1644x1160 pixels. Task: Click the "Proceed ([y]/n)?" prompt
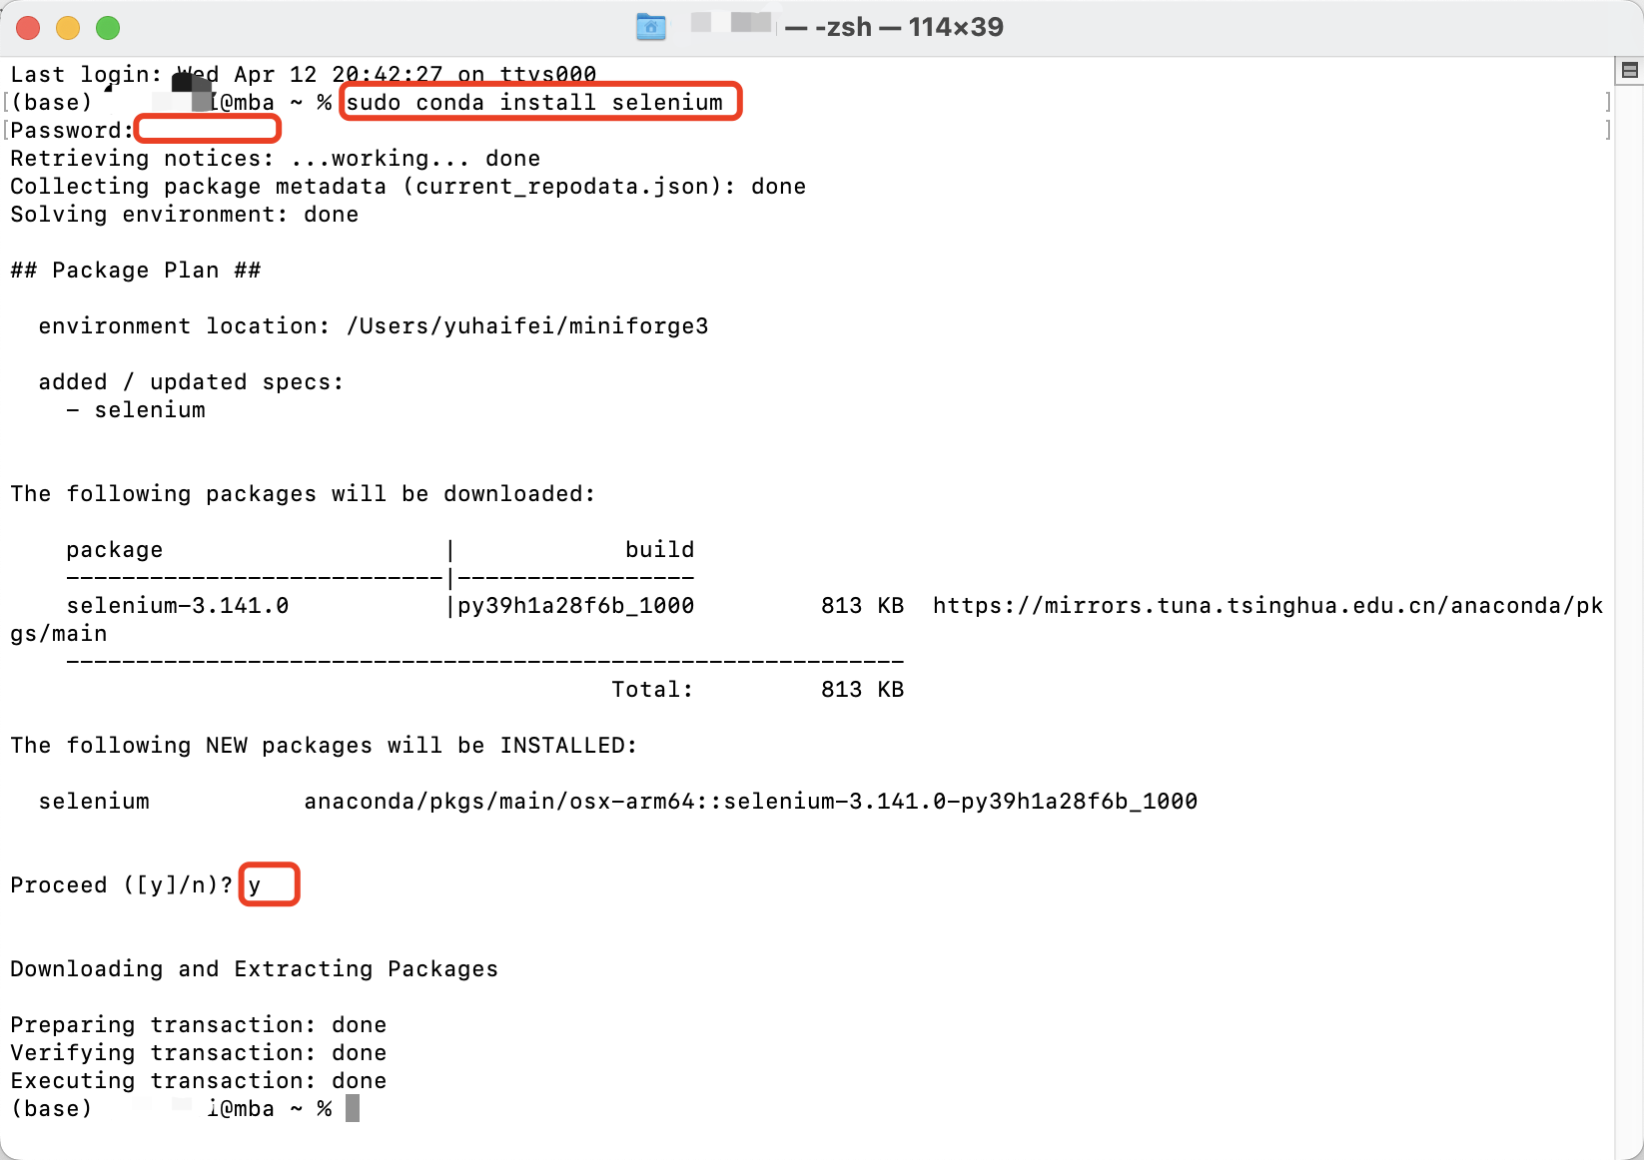coord(122,884)
